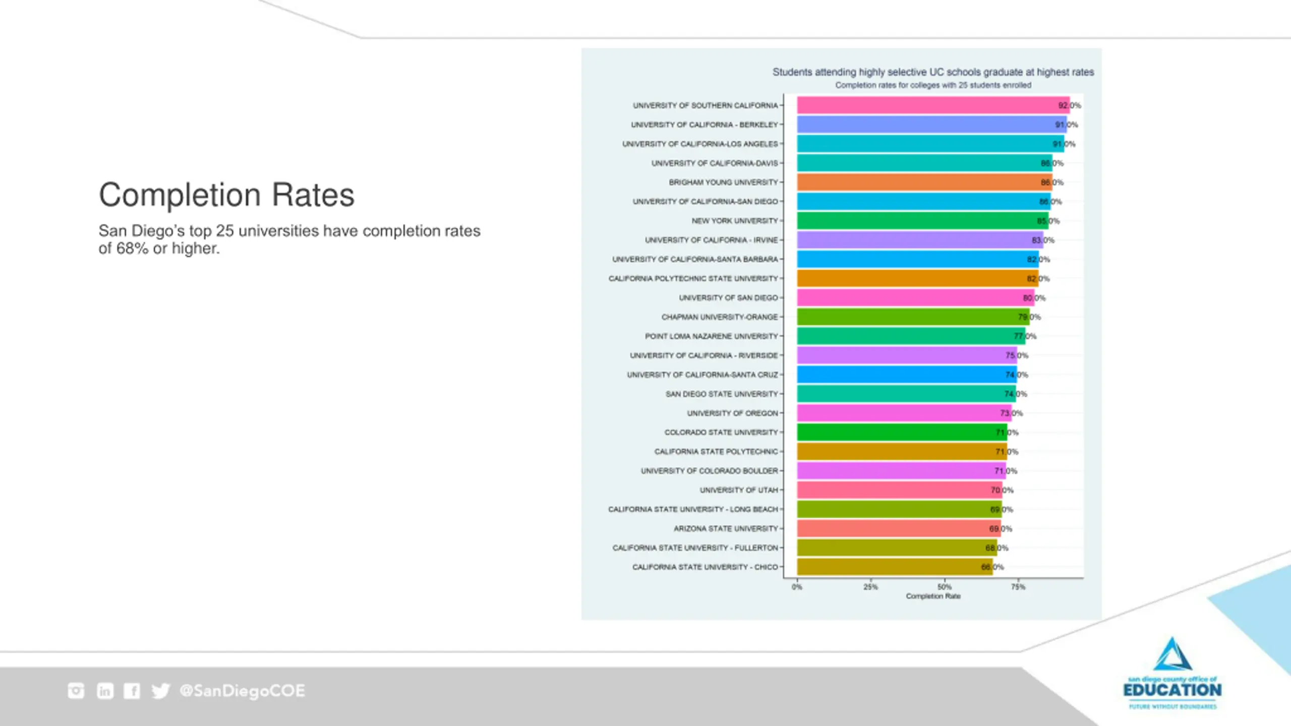This screenshot has width=1291, height=726.
Task: Click the CALIFORNIA POLYTECHNIC STATE UNIVERSITY label
Action: click(x=693, y=278)
